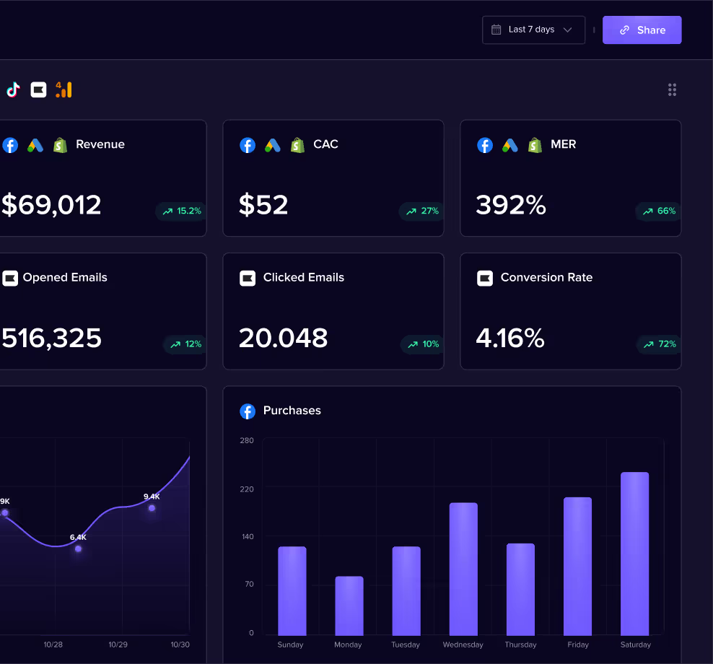This screenshot has height=664, width=713.
Task: Click the 27% CAC trend badge
Action: click(421, 211)
